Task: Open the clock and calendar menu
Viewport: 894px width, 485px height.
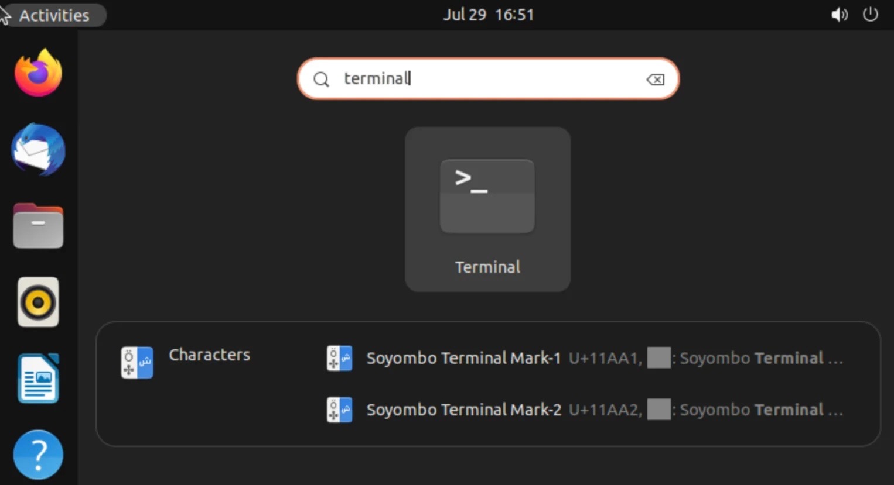Action: point(488,15)
